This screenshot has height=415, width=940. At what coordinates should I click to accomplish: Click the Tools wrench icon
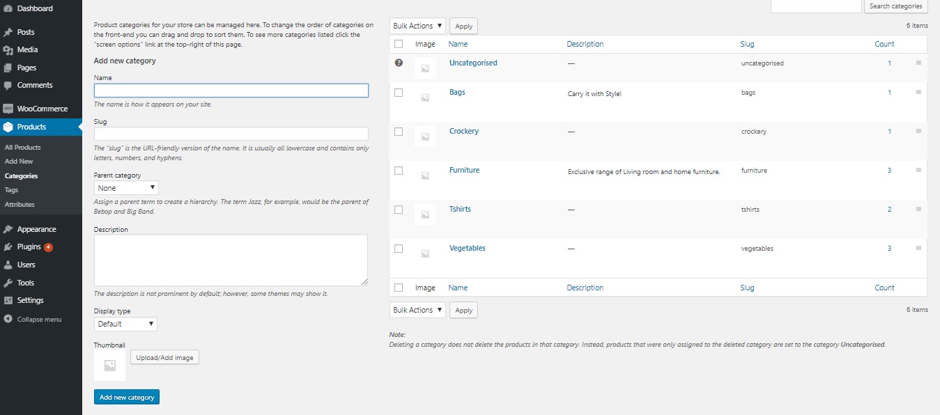[x=8, y=283]
